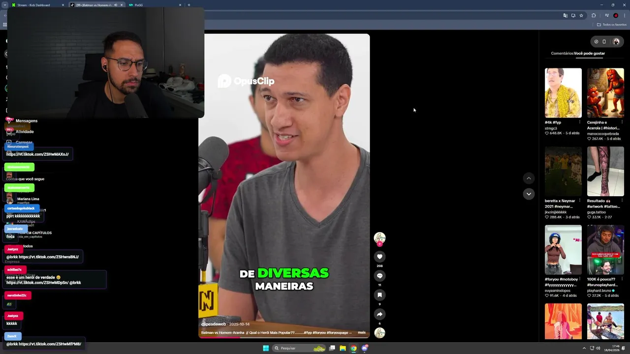Switch to the Comentários tab
Viewport: 630px width, 354px height.
click(562, 53)
